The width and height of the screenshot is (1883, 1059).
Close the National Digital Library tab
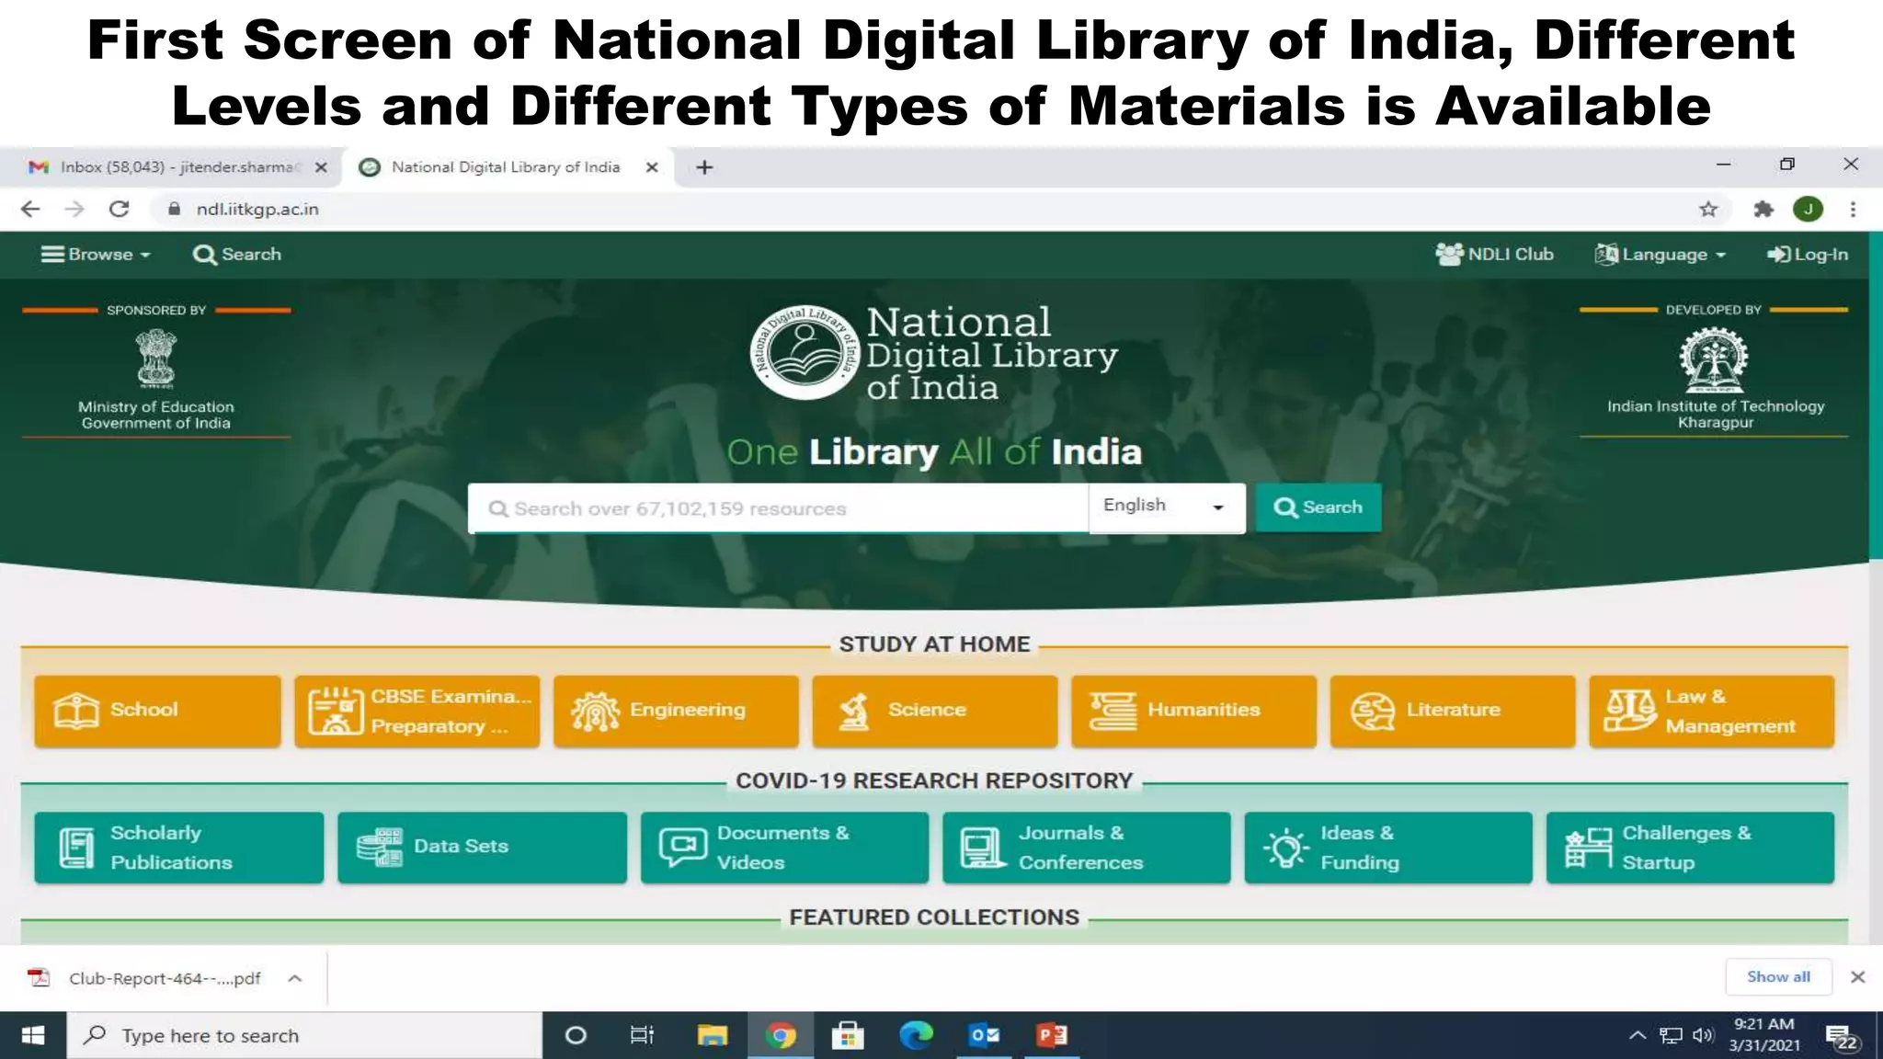pyautogui.click(x=652, y=167)
